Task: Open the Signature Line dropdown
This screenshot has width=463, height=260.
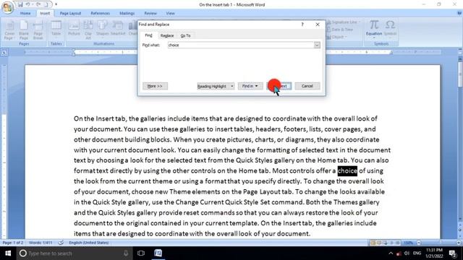Action: point(344,22)
